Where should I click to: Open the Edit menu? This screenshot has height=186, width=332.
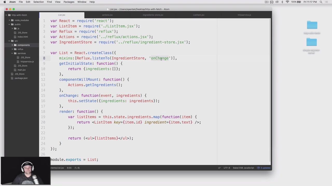pyautogui.click(x=28, y=2)
